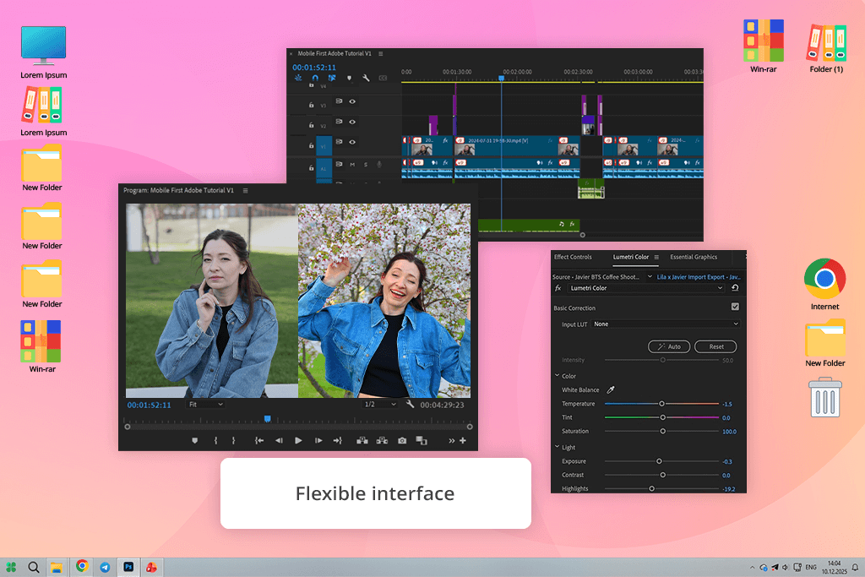This screenshot has height=577, width=865.
Task: Open the Program monitor panel menu icon
Action: tap(246, 190)
